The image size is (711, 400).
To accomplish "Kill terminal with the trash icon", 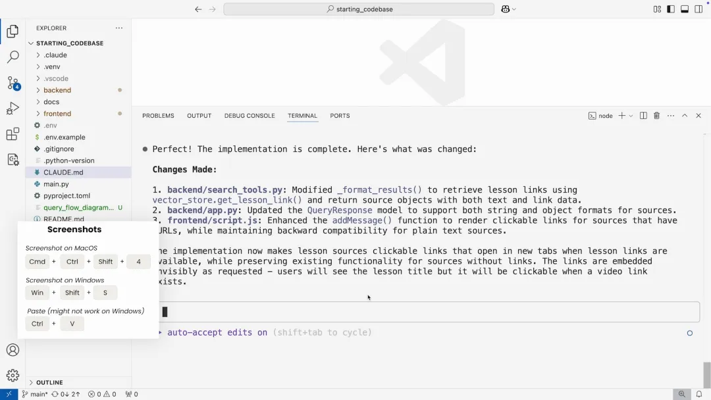I will (656, 116).
